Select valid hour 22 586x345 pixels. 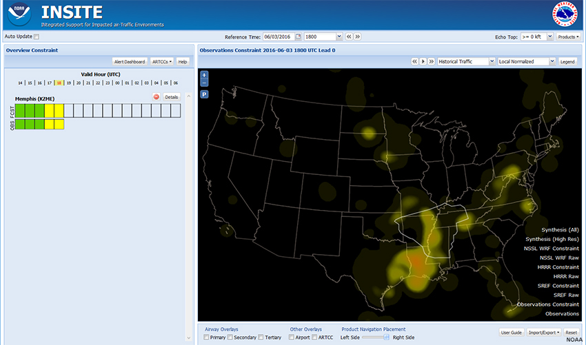(x=98, y=83)
